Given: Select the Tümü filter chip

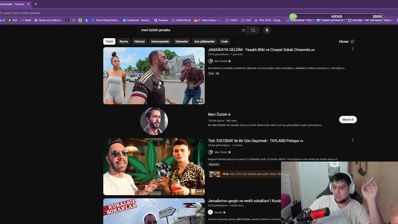Looking at the screenshot, I should click(x=109, y=41).
